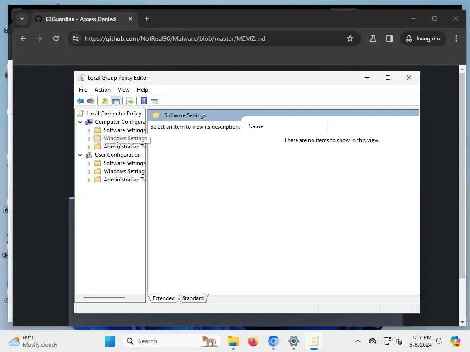The height and width of the screenshot is (352, 470).
Task: Open the Help menu
Action: pos(142,90)
